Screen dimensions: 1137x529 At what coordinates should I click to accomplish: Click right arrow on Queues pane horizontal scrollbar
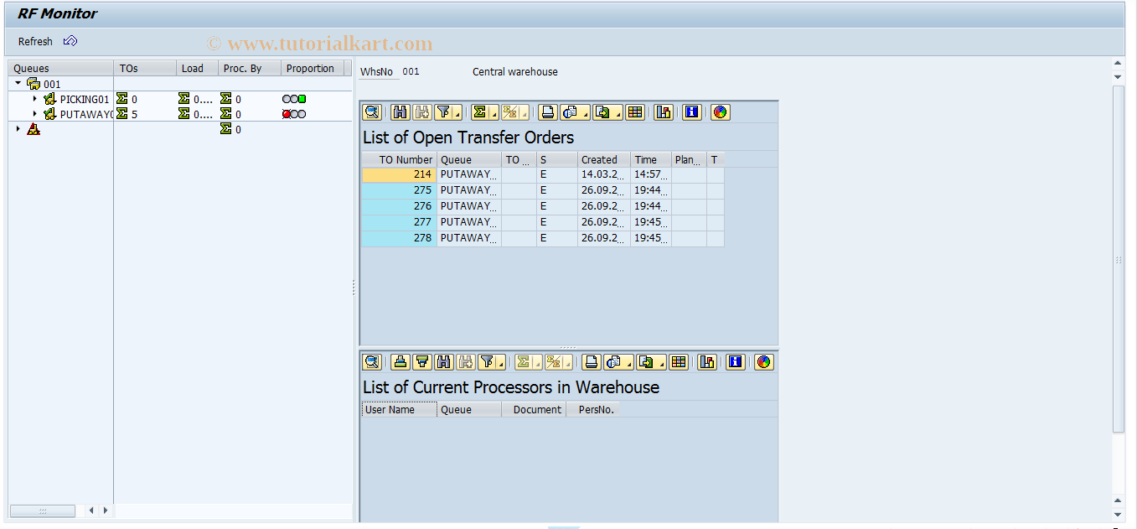pos(105,511)
